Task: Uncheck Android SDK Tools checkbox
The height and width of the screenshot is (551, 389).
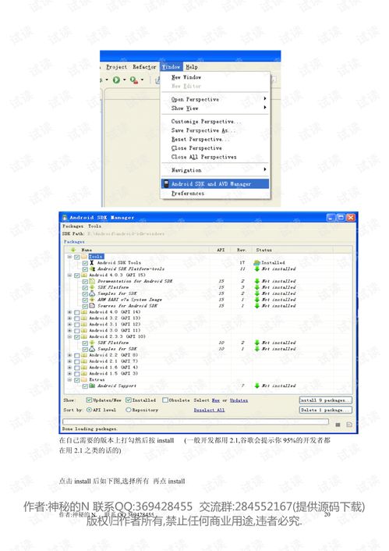Action: [x=85, y=263]
